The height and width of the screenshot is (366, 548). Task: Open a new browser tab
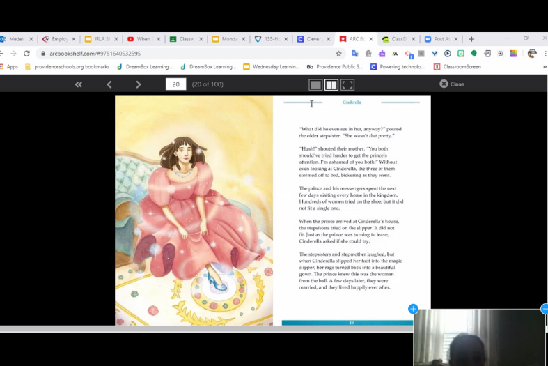pyautogui.click(x=471, y=39)
